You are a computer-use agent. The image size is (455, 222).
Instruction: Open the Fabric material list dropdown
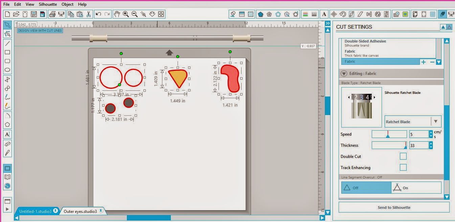(439, 62)
